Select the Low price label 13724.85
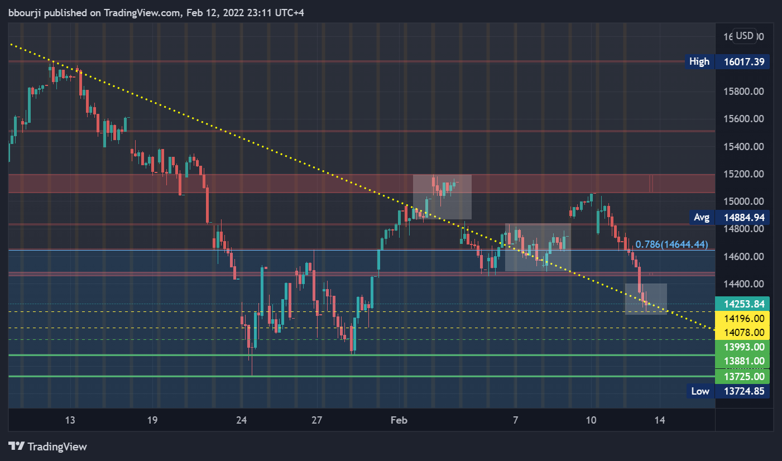The image size is (782, 461). point(743,391)
